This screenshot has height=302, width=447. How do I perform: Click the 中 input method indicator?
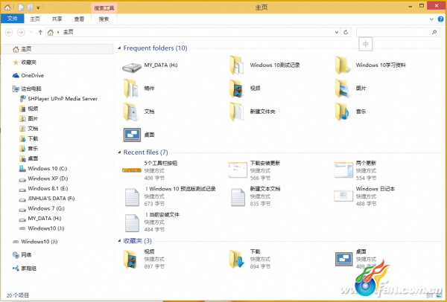point(366,45)
